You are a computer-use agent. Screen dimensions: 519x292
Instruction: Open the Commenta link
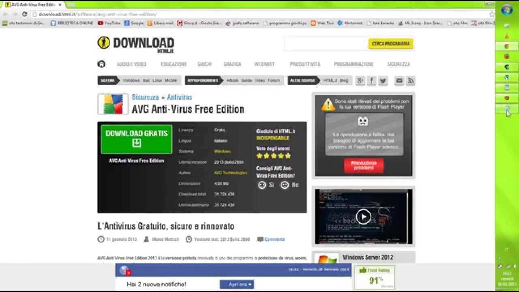(x=275, y=239)
